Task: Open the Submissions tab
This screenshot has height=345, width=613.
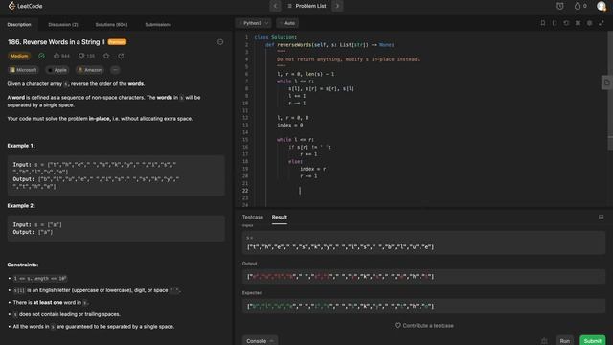Action: pos(158,24)
